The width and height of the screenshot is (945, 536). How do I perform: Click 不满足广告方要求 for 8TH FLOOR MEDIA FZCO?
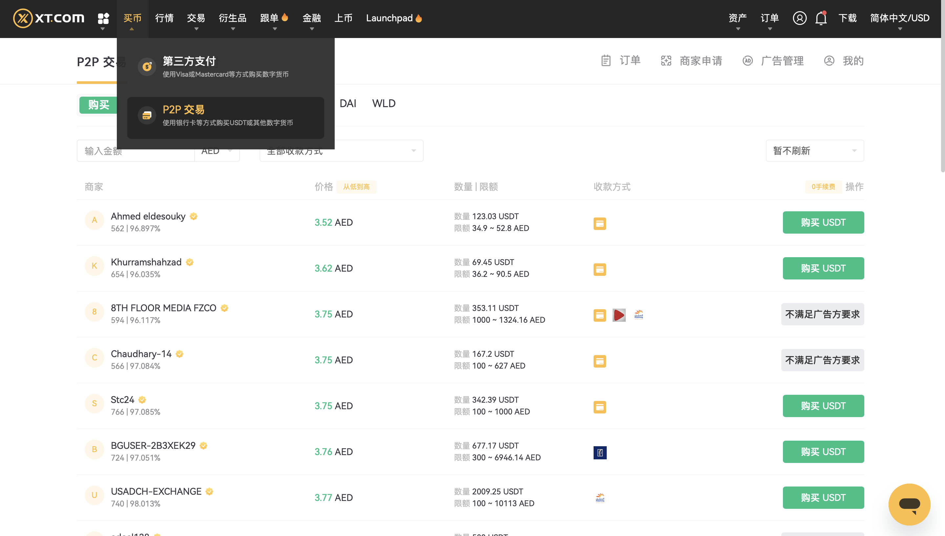point(823,314)
